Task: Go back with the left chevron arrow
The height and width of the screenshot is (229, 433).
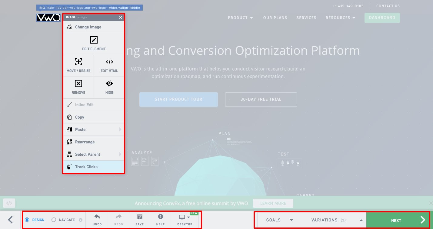Action: 10,220
